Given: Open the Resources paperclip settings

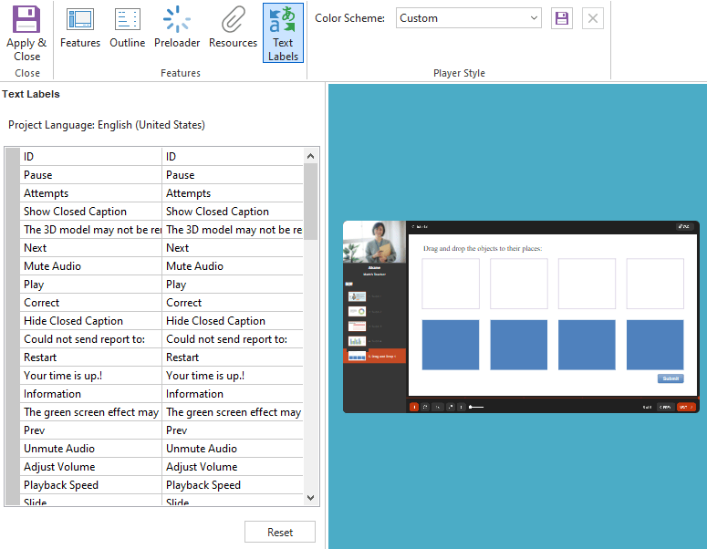Looking at the screenshot, I should [x=234, y=27].
